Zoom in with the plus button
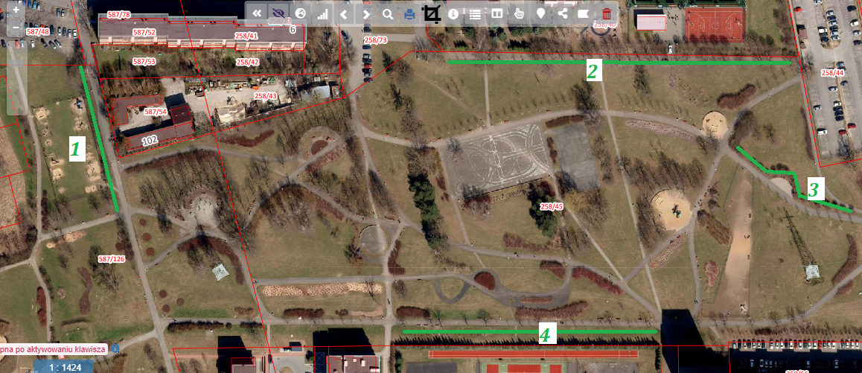This screenshot has width=862, height=373. tap(16, 10)
